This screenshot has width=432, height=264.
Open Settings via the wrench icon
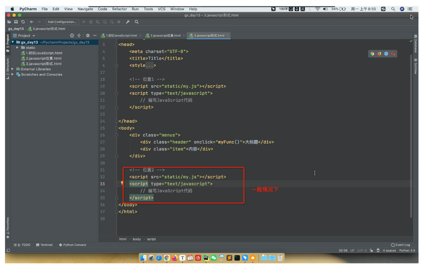tap(128, 22)
